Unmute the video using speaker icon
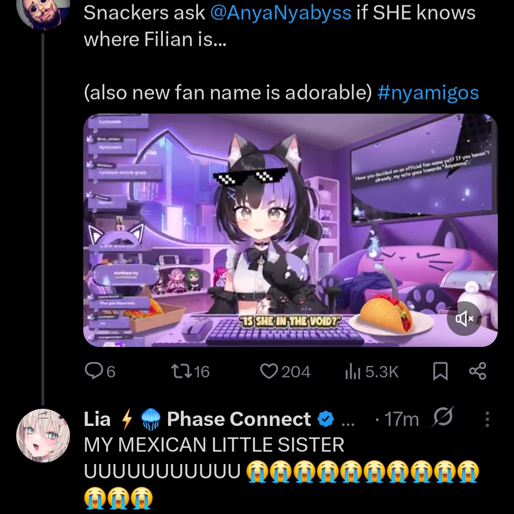The image size is (514, 514). pyautogui.click(x=464, y=318)
